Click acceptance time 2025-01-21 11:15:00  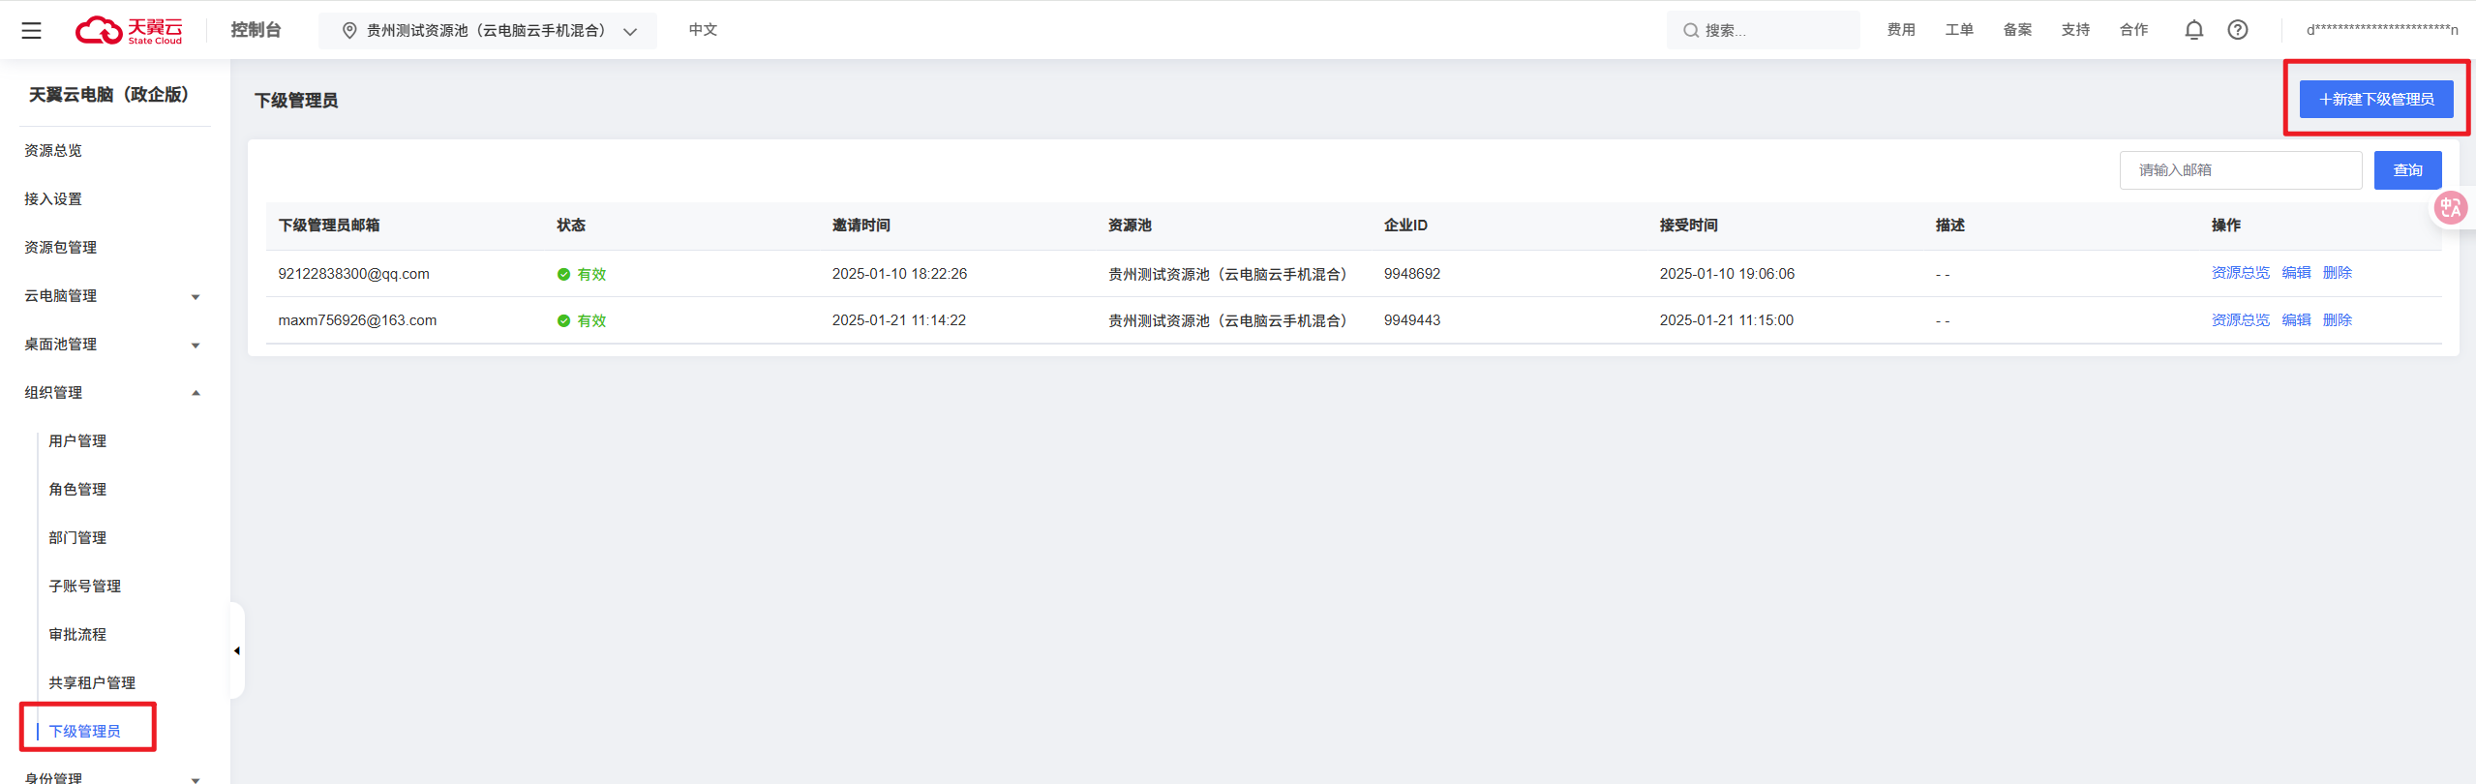point(1726,320)
